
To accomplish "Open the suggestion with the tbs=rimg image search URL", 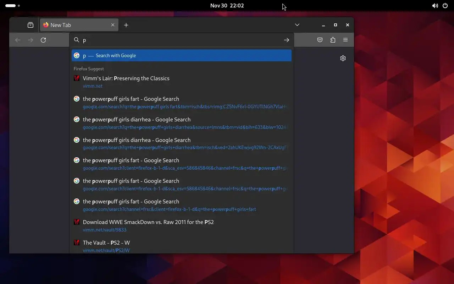I will pos(182,103).
